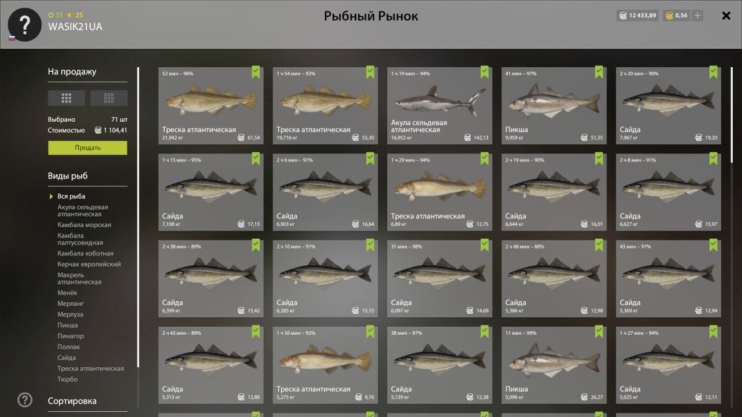Viewport: 742px width, 417px height.
Task: Switch to the small grid view icon
Action: [x=109, y=98]
